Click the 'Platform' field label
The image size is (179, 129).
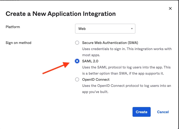[x=13, y=27]
